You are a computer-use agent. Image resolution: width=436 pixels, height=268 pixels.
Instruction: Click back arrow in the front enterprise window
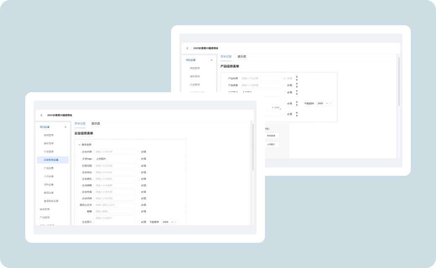point(41,115)
